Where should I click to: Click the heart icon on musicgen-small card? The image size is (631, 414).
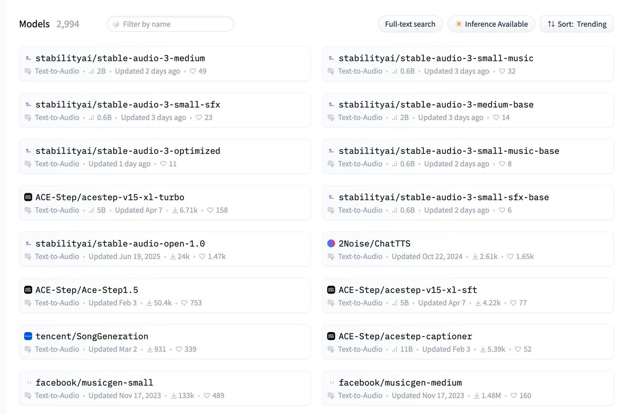[x=207, y=396]
